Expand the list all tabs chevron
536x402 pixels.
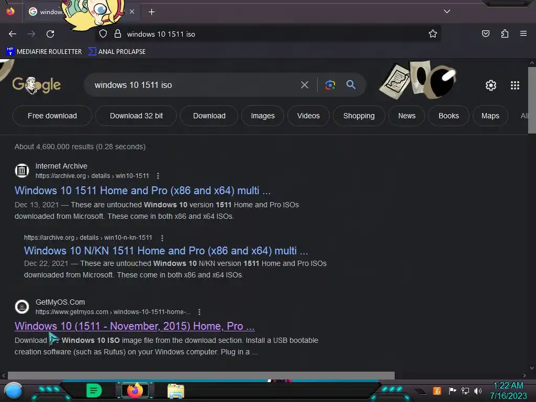(447, 12)
